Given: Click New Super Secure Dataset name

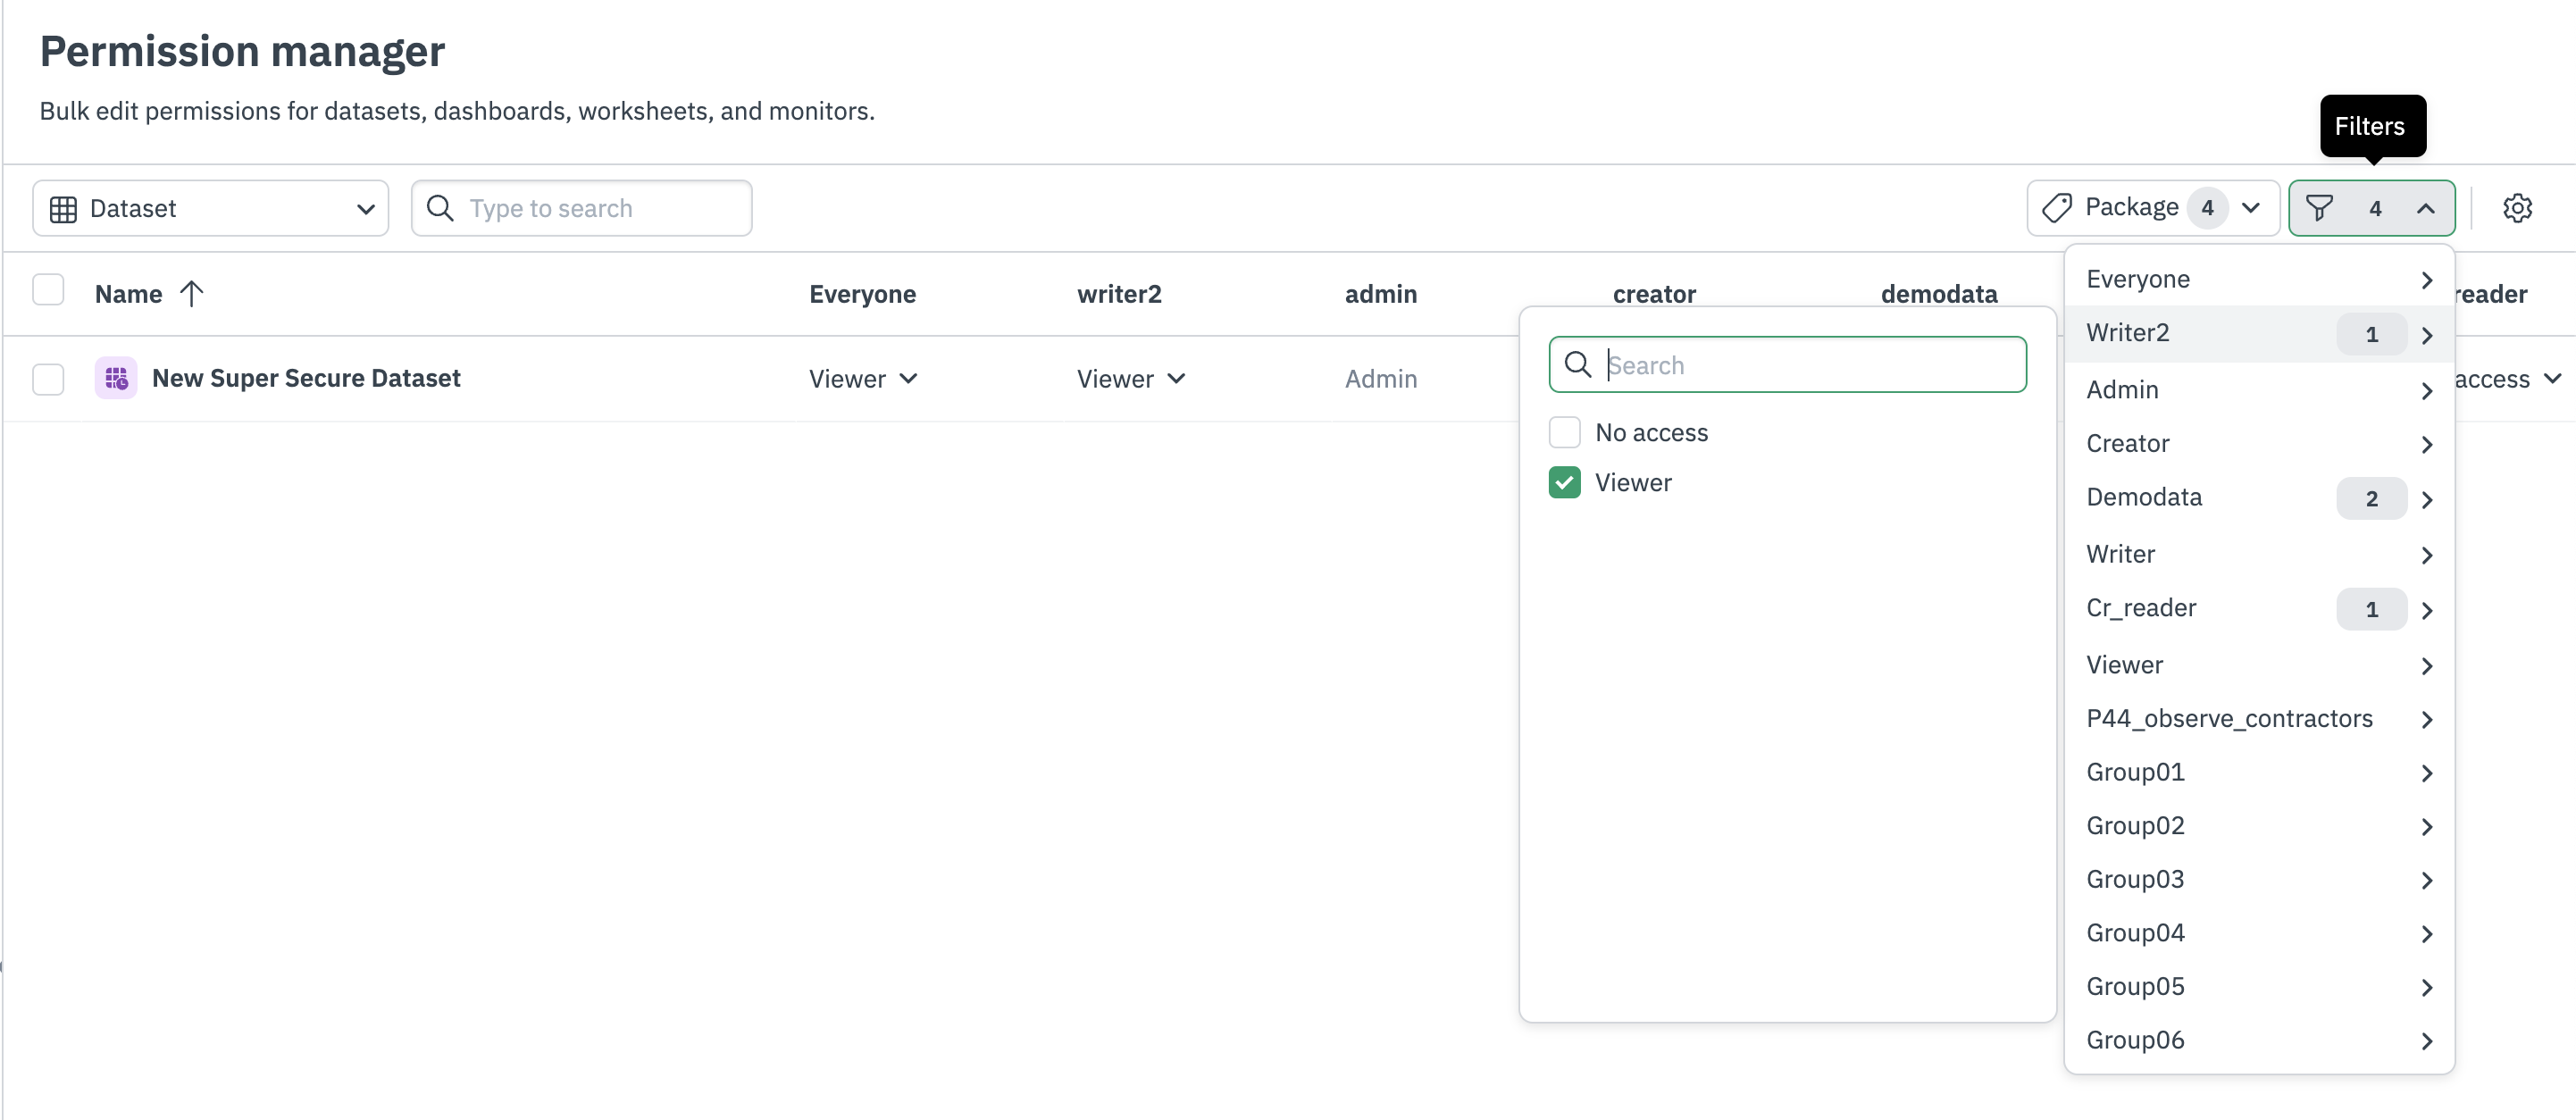Looking at the screenshot, I should [306, 378].
